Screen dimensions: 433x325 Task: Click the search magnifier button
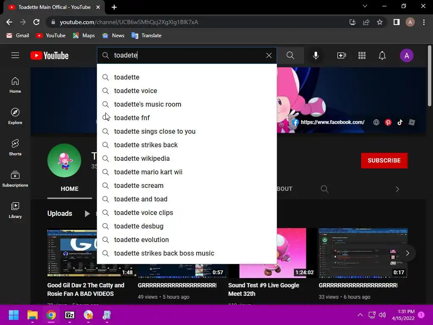pyautogui.click(x=290, y=55)
